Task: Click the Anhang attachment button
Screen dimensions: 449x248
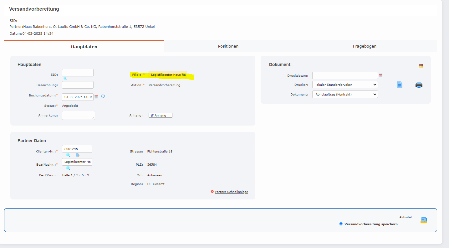Action: (160, 115)
